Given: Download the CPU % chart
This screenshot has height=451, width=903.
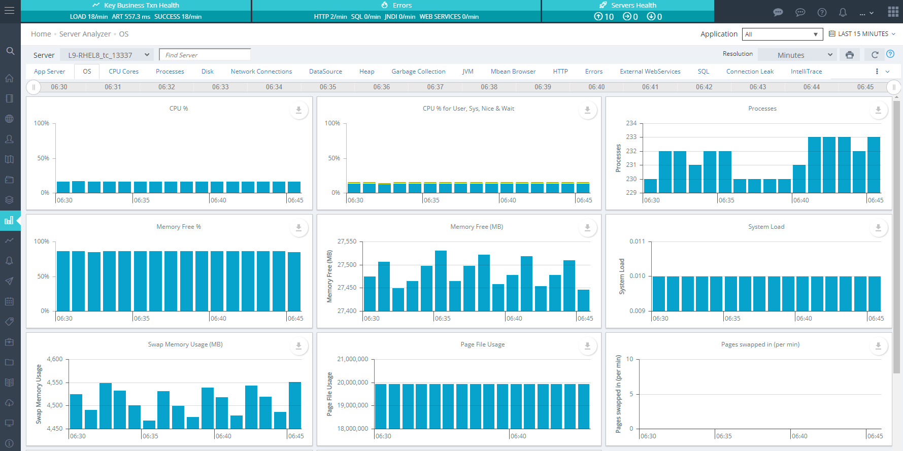Looking at the screenshot, I should [298, 110].
